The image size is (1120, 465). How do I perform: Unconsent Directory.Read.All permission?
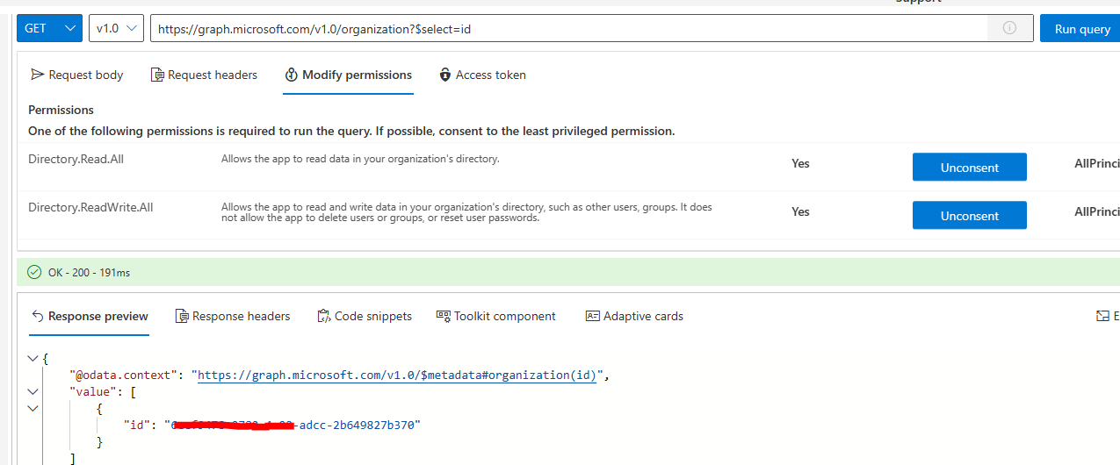pyautogui.click(x=970, y=167)
